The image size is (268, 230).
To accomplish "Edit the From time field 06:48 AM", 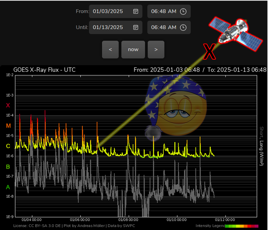I will (169, 11).
